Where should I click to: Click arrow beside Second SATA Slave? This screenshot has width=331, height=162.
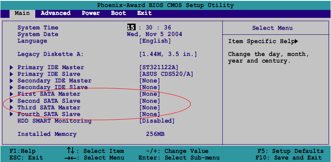pyautogui.click(x=12, y=101)
